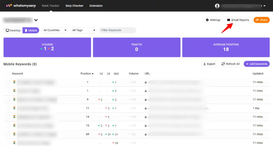Expand the account dropdown arrow

(x=264, y=6)
